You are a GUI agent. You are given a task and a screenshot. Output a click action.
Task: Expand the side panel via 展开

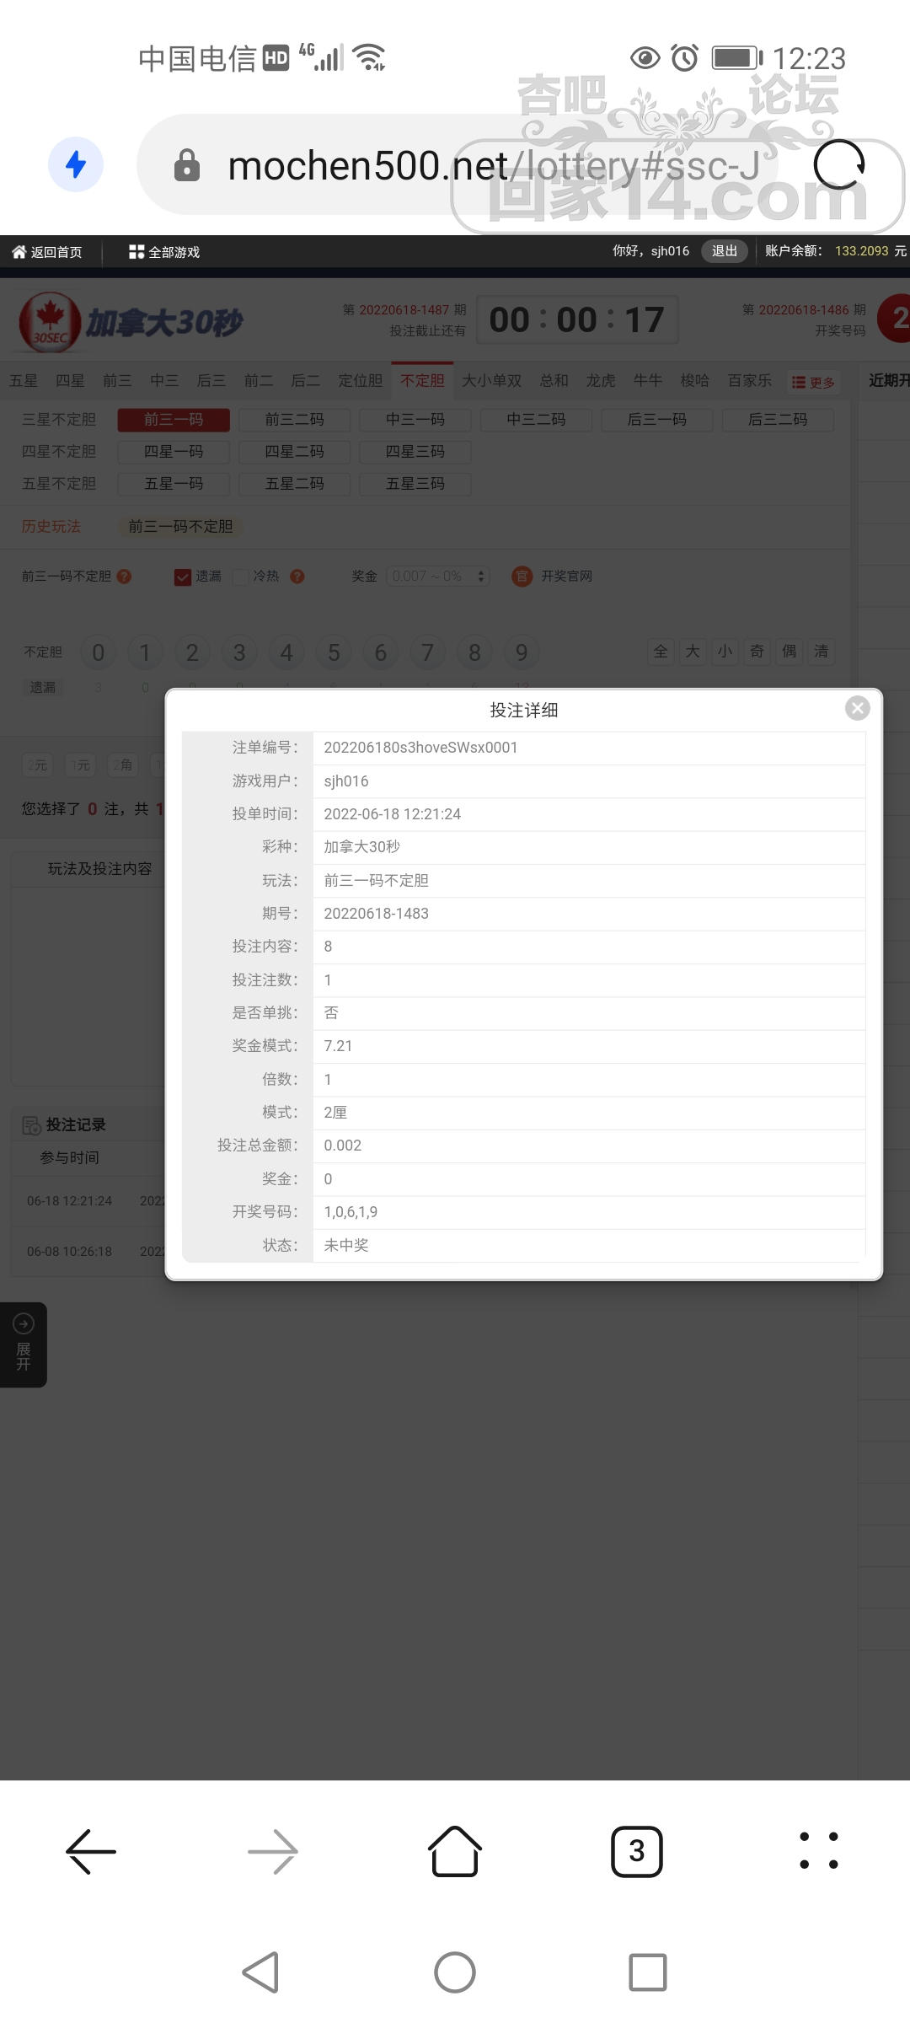pos(24,1344)
